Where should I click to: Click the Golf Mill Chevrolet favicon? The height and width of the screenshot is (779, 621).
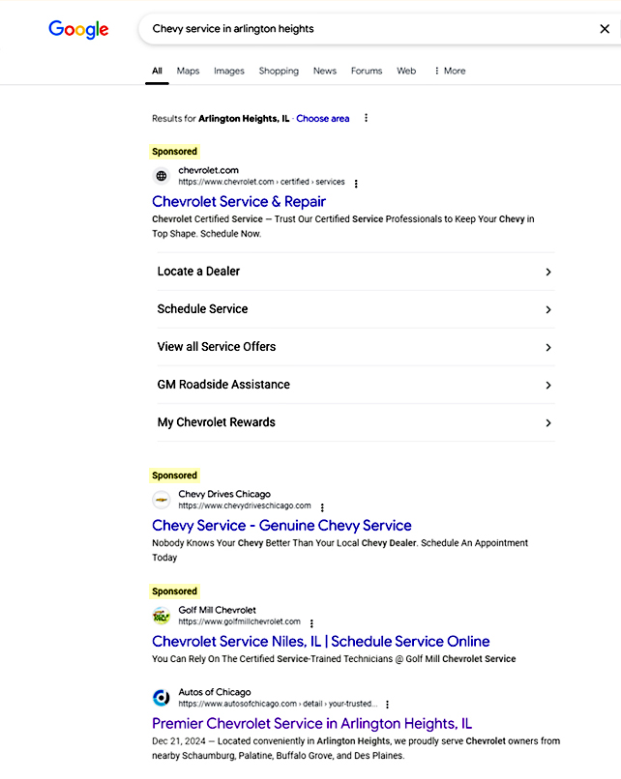pos(162,616)
